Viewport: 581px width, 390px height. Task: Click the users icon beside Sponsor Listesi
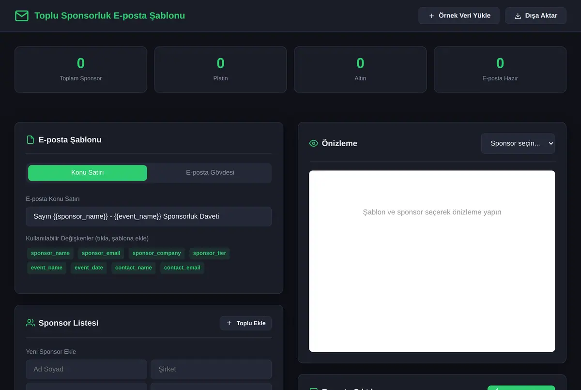[31, 323]
